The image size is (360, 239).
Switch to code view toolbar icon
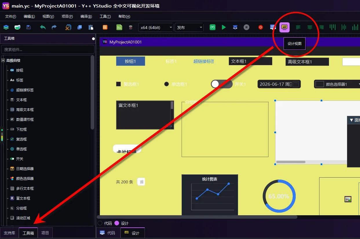[x=273, y=27]
